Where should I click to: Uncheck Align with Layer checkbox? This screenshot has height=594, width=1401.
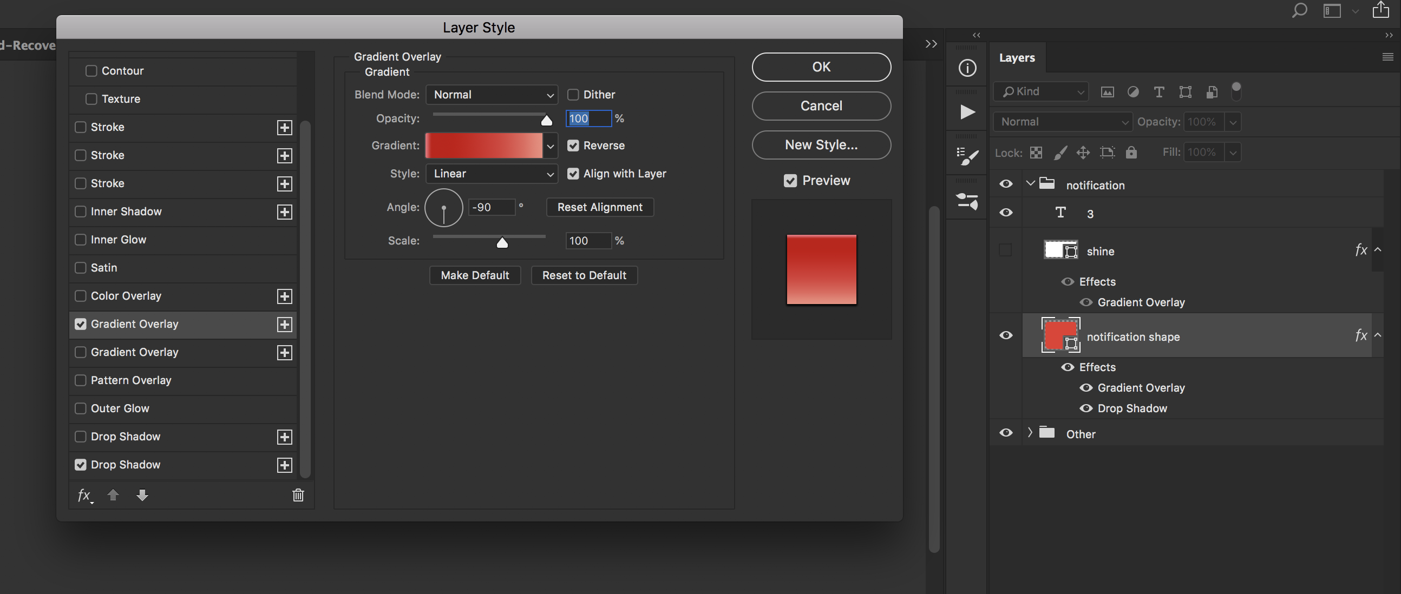573,174
